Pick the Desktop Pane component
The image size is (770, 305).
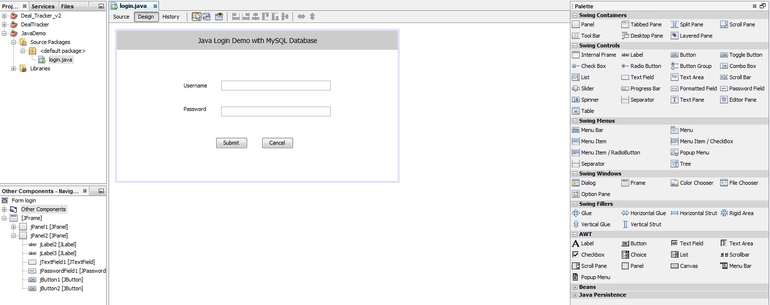(642, 36)
